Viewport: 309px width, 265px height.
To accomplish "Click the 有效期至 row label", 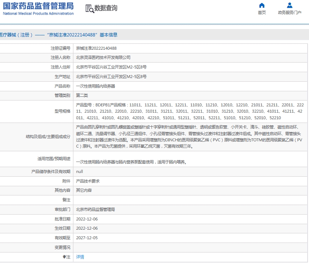I will 62,238.
